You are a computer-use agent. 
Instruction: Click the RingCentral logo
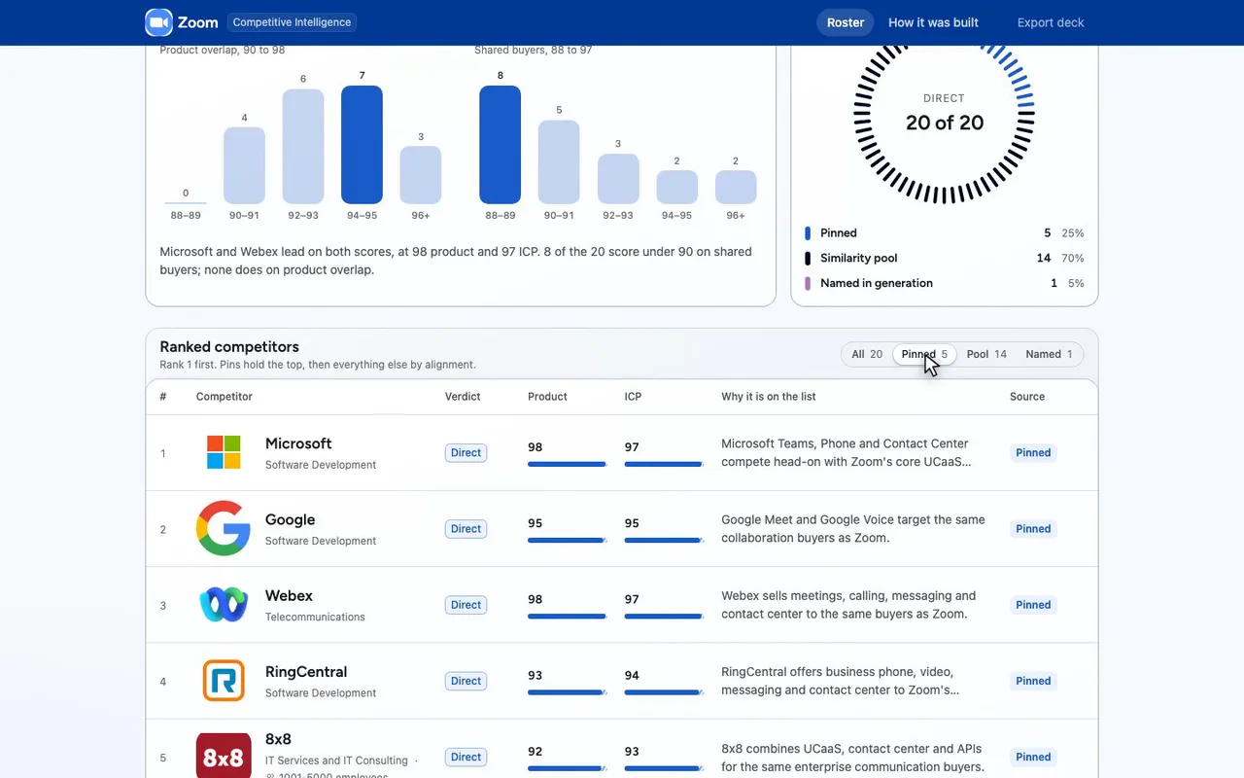pyautogui.click(x=224, y=681)
